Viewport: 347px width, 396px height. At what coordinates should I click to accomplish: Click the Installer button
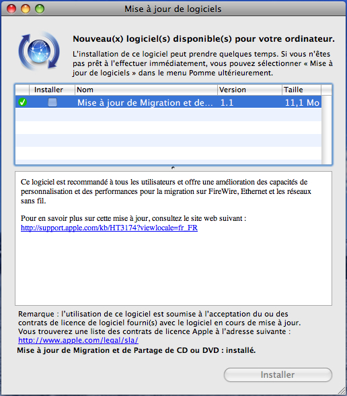coord(278,374)
